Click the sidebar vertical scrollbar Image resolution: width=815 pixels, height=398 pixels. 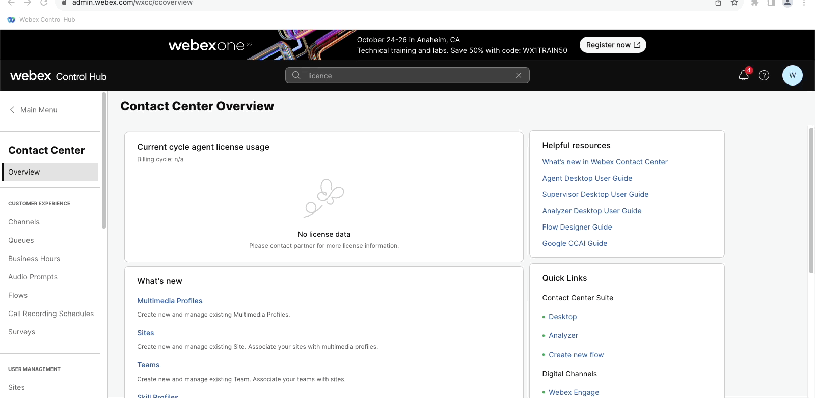tap(104, 160)
